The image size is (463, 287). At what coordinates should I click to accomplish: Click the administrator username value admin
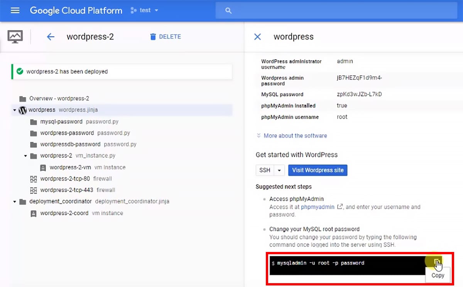[345, 61]
